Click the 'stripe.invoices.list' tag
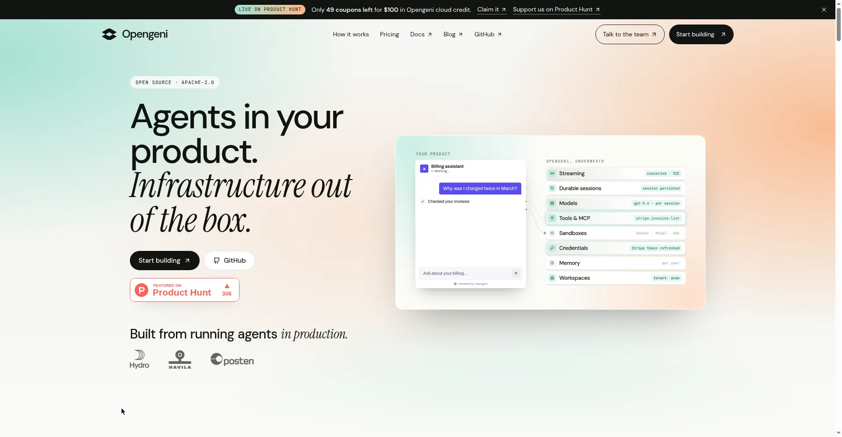The width and height of the screenshot is (842, 437). 658,218
